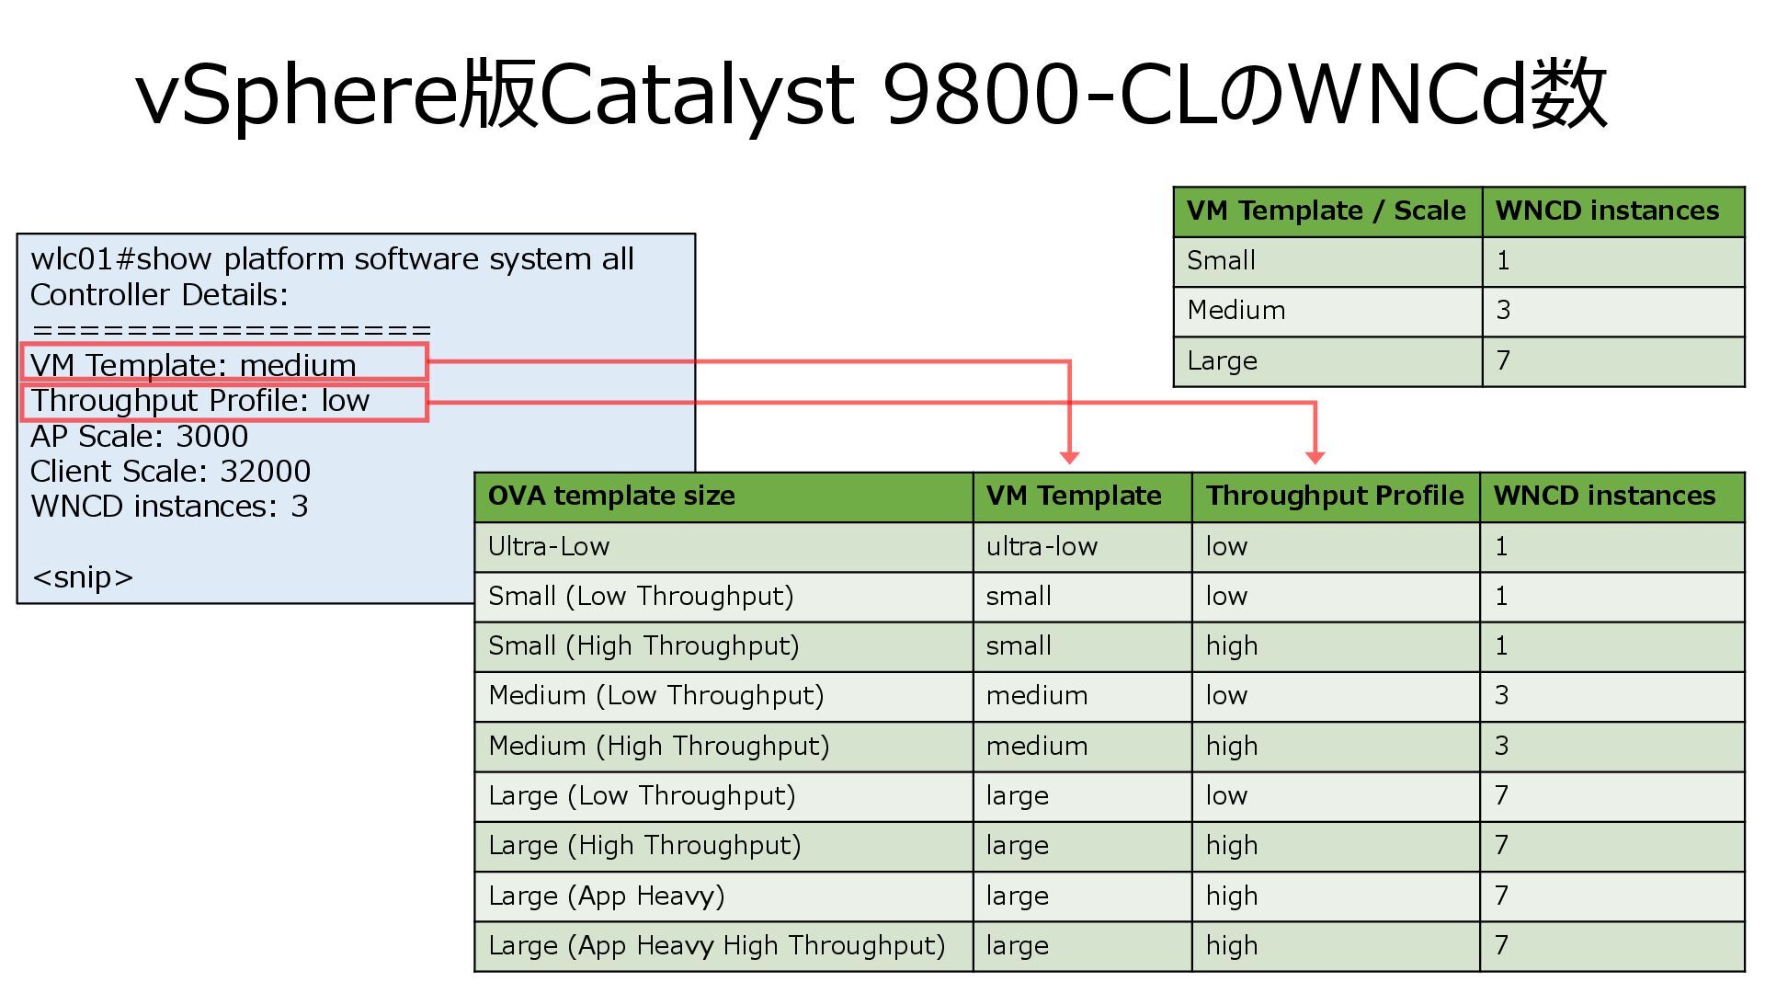Image resolution: width=1765 pixels, height=993 pixels.
Task: Select the Ultra-Low row cell
Action: click(x=549, y=547)
